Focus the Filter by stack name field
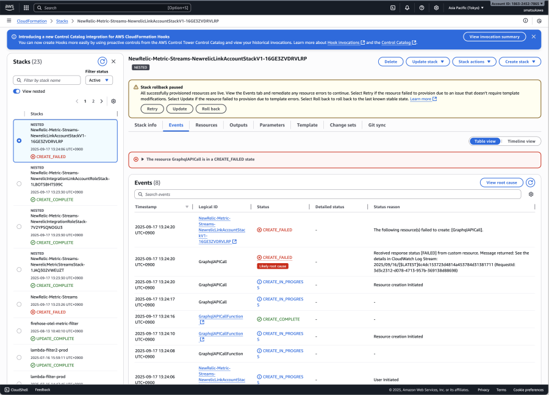549x395 pixels. pyautogui.click(x=47, y=80)
